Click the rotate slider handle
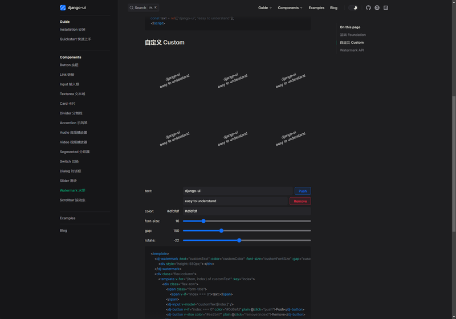This screenshot has width=456, height=319. (x=239, y=240)
